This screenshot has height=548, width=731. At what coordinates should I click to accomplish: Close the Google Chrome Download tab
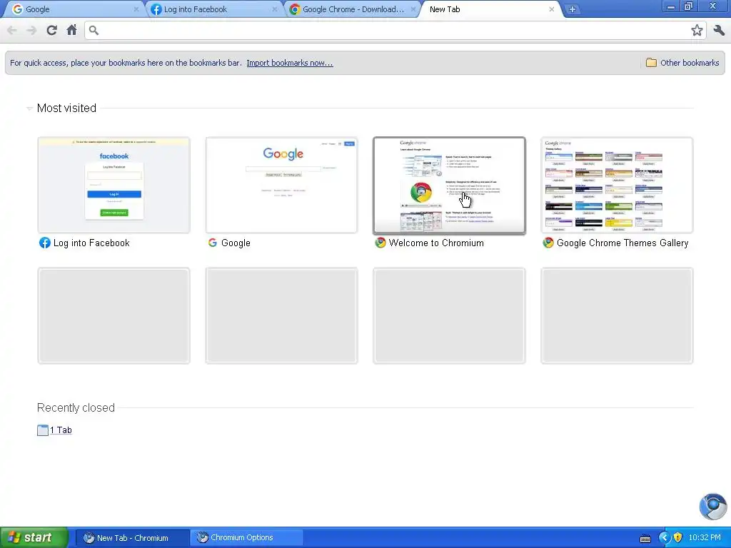413,9
